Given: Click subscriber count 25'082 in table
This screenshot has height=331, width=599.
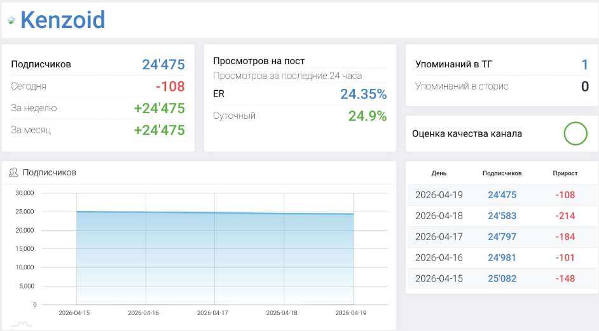Looking at the screenshot, I should click(502, 279).
